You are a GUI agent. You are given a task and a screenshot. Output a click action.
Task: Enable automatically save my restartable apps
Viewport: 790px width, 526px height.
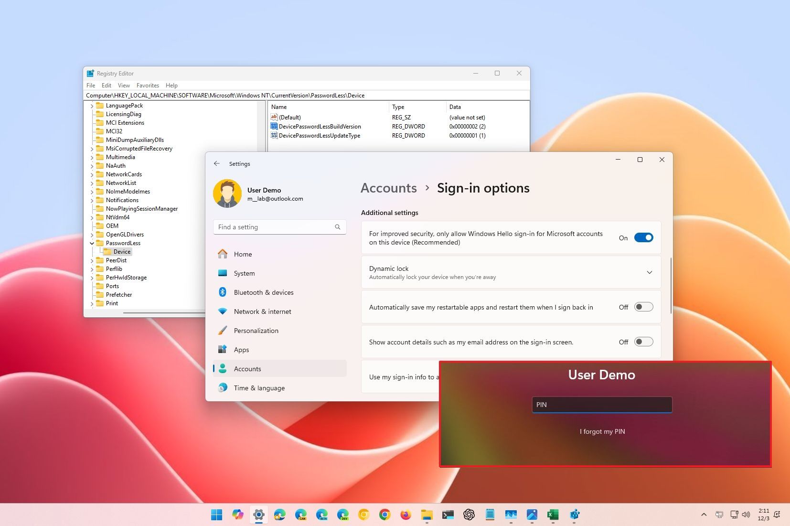click(x=644, y=307)
